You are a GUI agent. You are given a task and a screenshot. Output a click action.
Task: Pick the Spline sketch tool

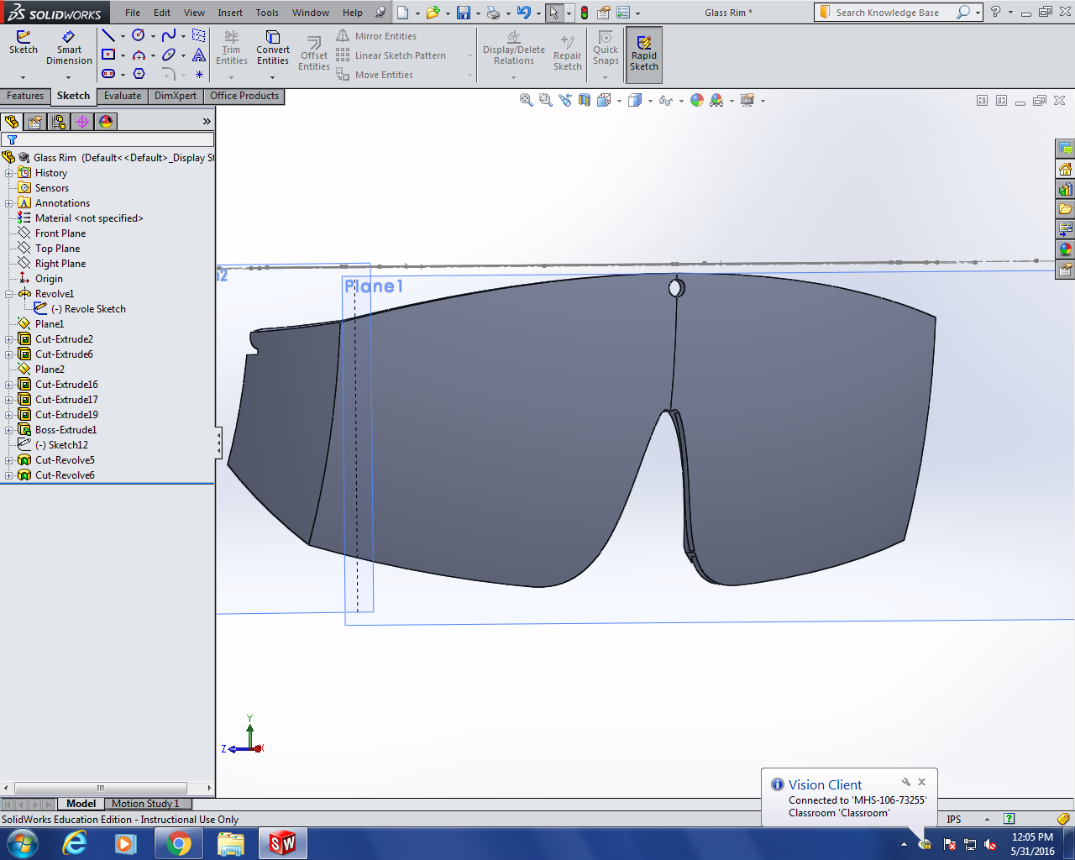[169, 35]
